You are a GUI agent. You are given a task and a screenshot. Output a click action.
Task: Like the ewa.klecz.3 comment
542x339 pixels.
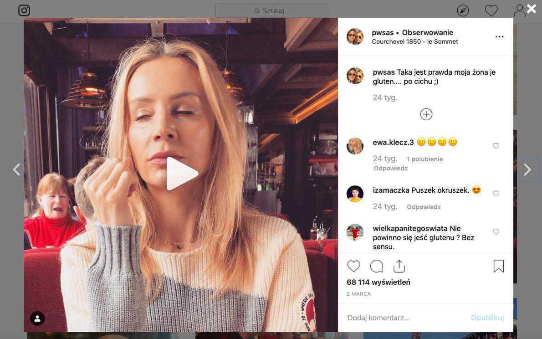(496, 146)
